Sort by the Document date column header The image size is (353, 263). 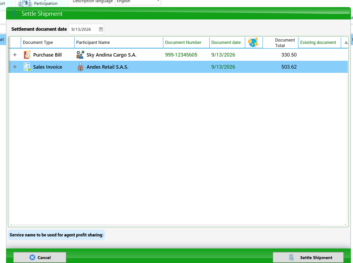[x=227, y=42]
